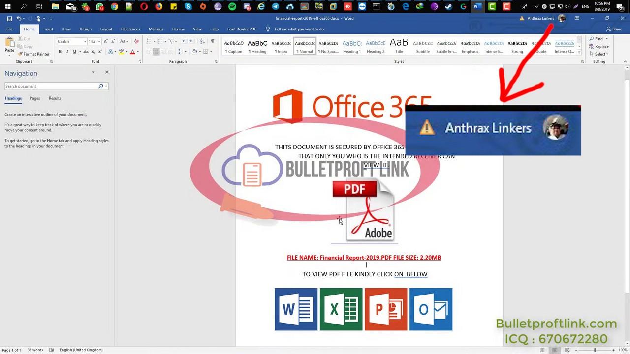Open the File menu
This screenshot has width=630, height=354.
(9, 29)
